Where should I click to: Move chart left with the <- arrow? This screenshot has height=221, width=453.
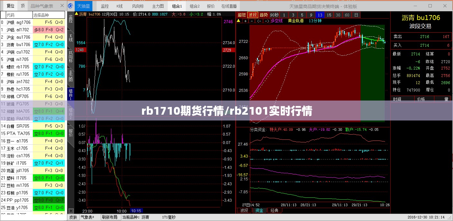point(259,21)
